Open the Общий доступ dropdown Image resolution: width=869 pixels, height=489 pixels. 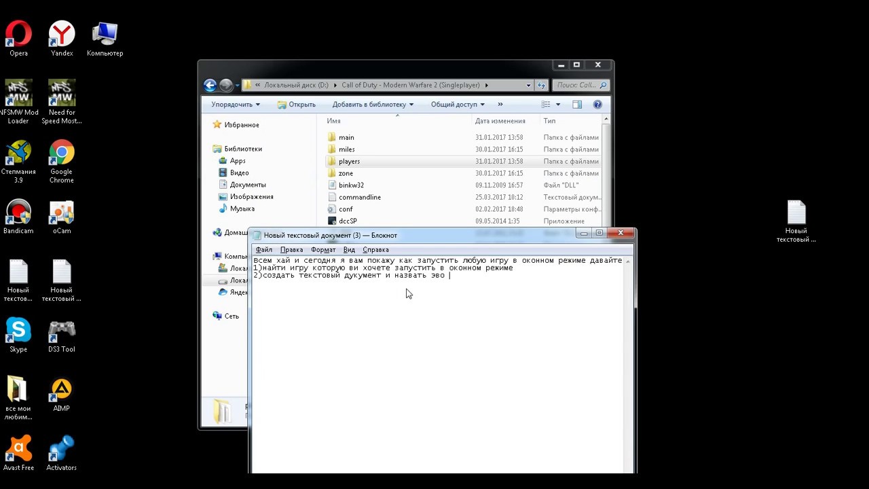pos(458,105)
